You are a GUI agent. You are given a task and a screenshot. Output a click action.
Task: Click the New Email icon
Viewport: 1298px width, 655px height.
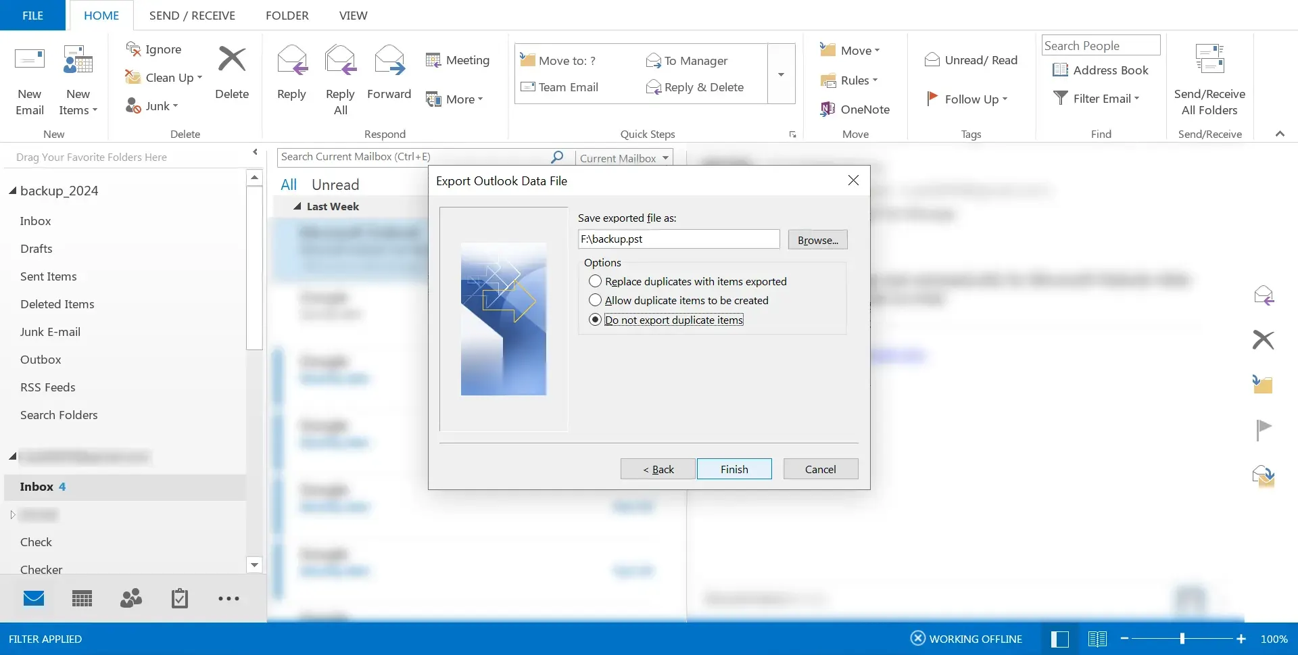coord(30,59)
